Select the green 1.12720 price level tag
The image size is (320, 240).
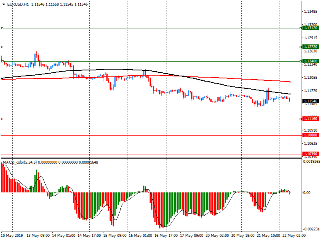310,47
